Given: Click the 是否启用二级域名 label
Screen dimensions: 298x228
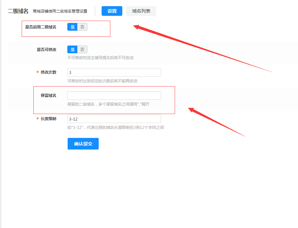Looking at the screenshot, I should (41, 27).
